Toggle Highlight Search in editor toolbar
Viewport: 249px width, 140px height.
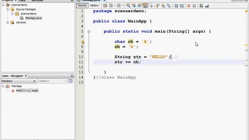pyautogui.click(x=145, y=5)
